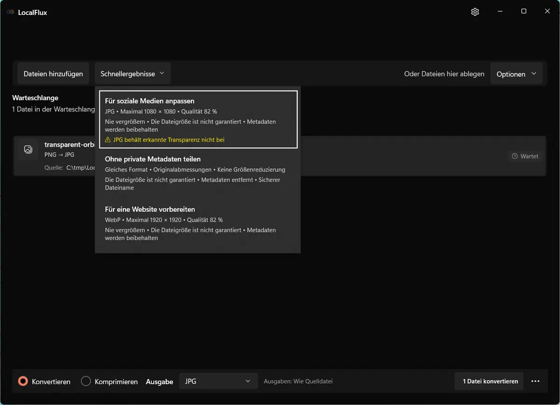Click the image file type icon
The image size is (560, 405).
[x=28, y=150]
